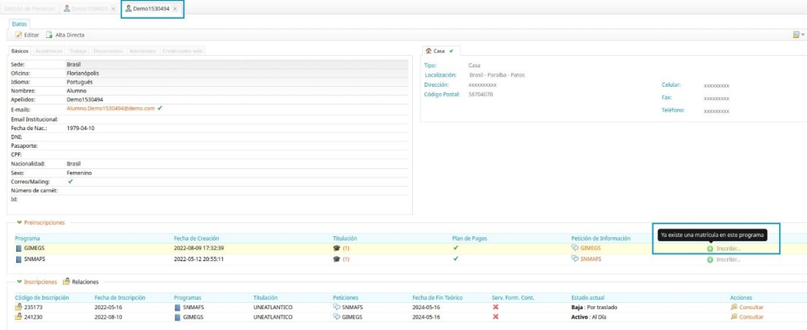Collapse the Preinscripciones section

click(19, 223)
